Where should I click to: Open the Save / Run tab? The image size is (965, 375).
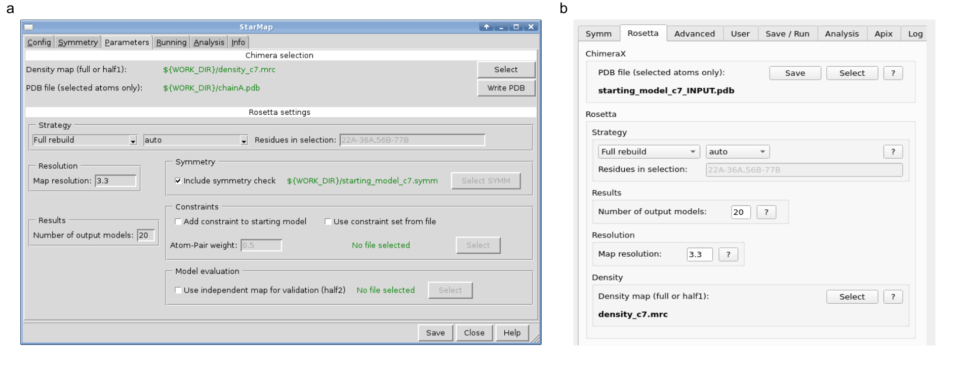click(x=787, y=34)
